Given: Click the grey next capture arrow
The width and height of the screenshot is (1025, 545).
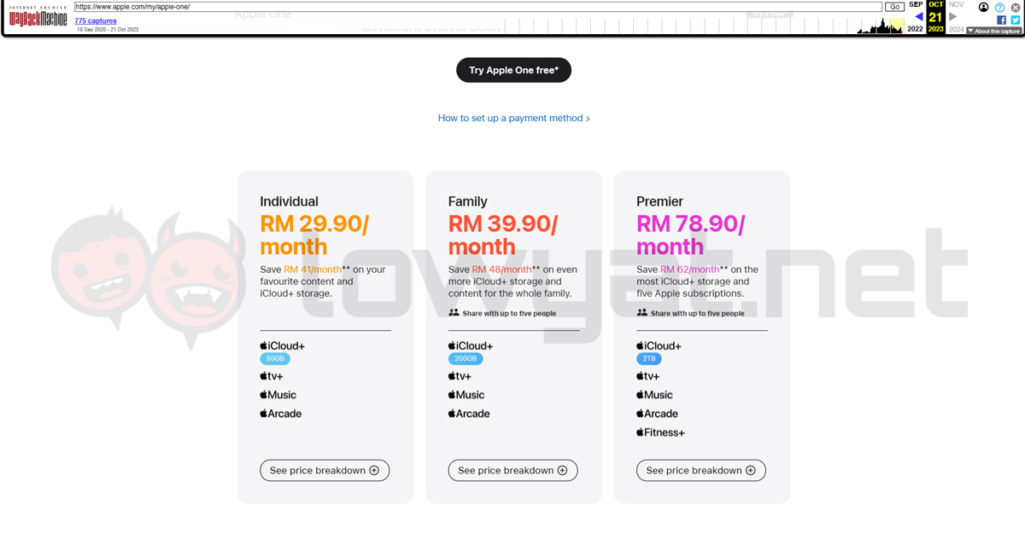Looking at the screenshot, I should [x=953, y=16].
